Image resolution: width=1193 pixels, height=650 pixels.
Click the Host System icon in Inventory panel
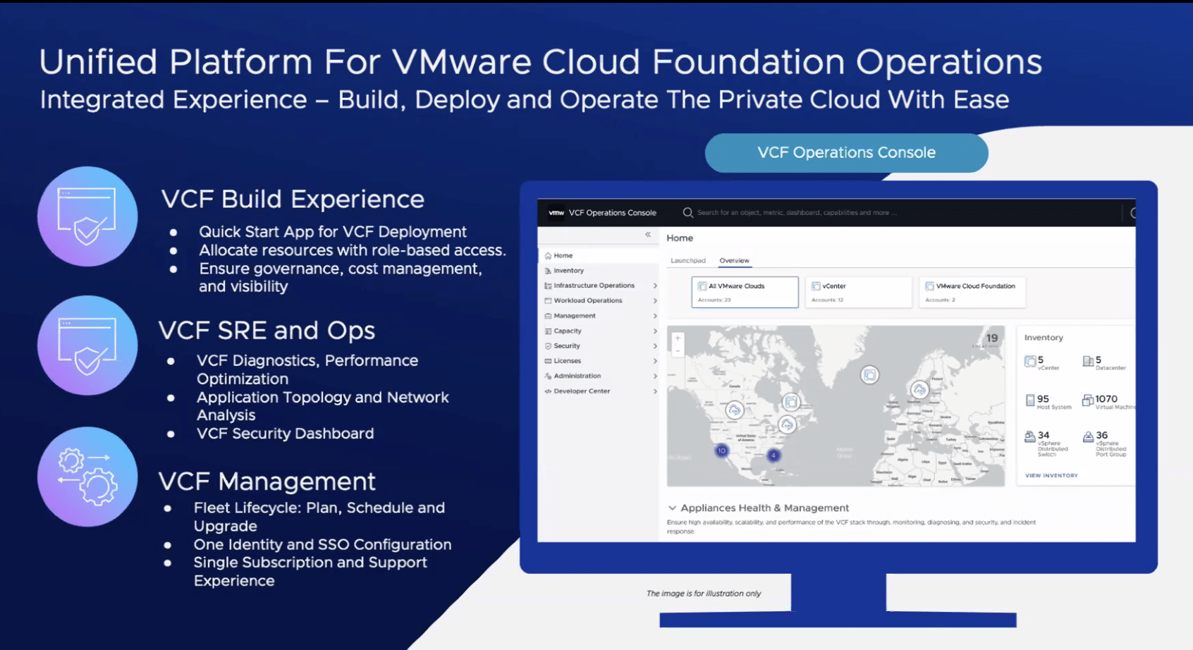[x=1030, y=400]
